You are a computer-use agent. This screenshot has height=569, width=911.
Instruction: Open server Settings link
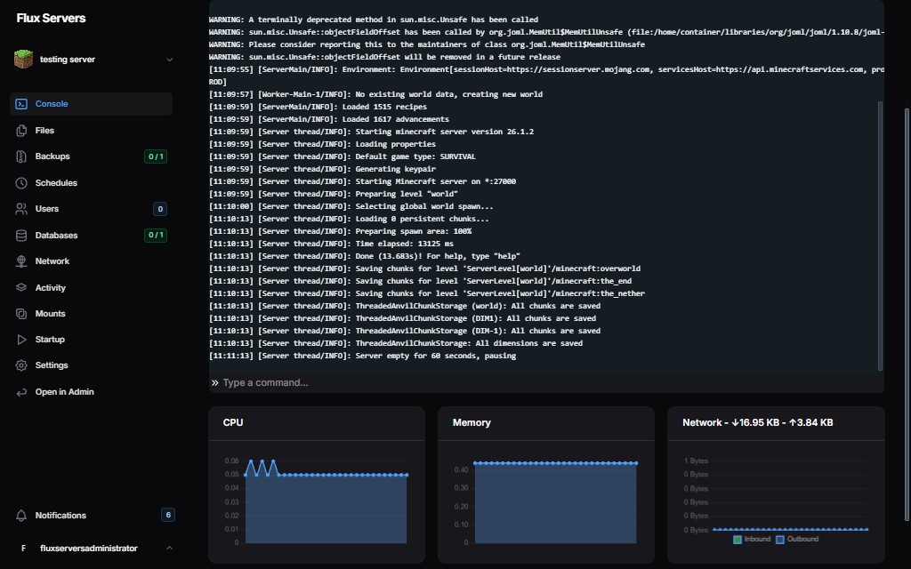pos(92,365)
